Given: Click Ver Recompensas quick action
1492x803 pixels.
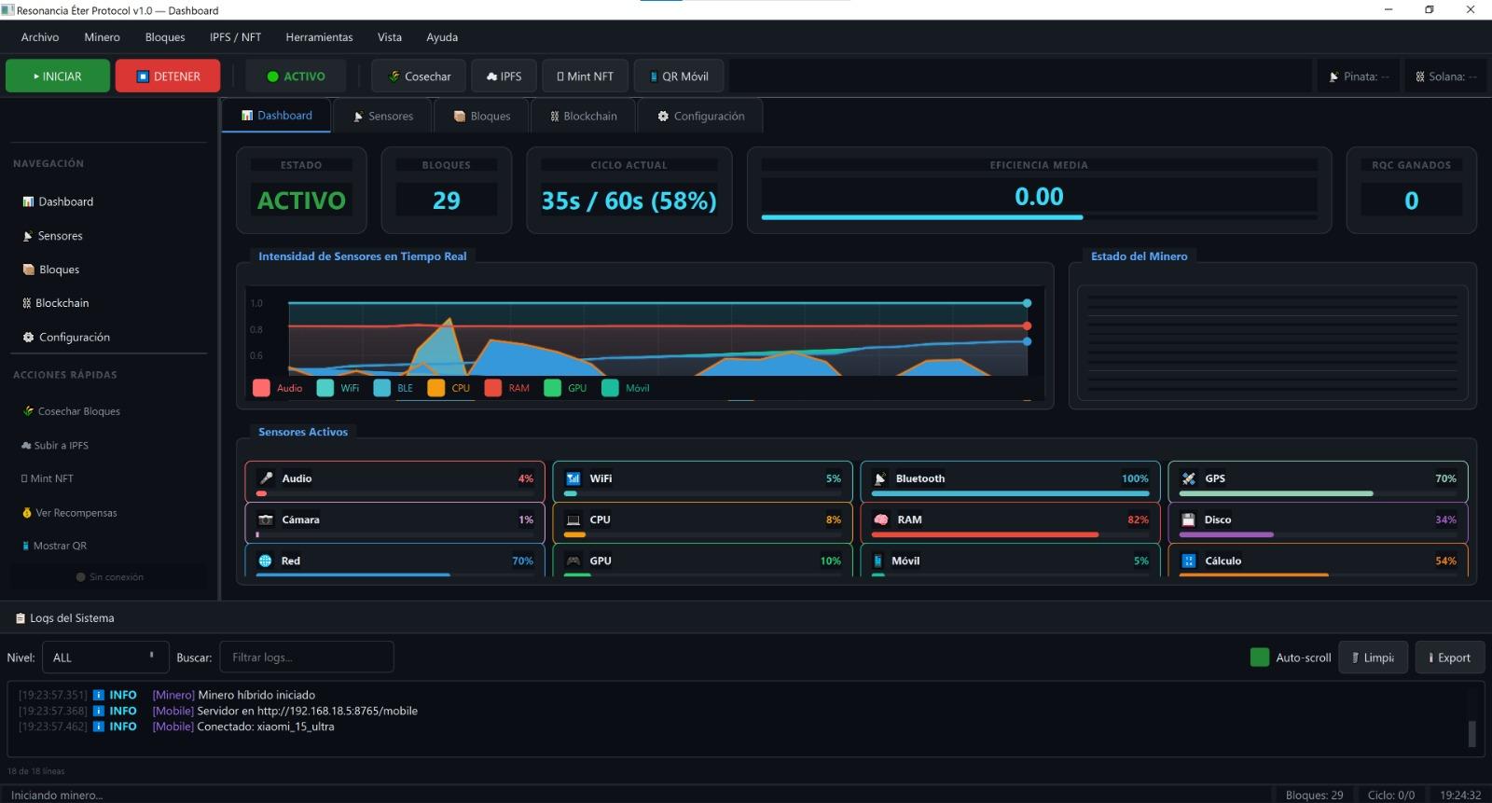Looking at the screenshot, I should point(76,513).
